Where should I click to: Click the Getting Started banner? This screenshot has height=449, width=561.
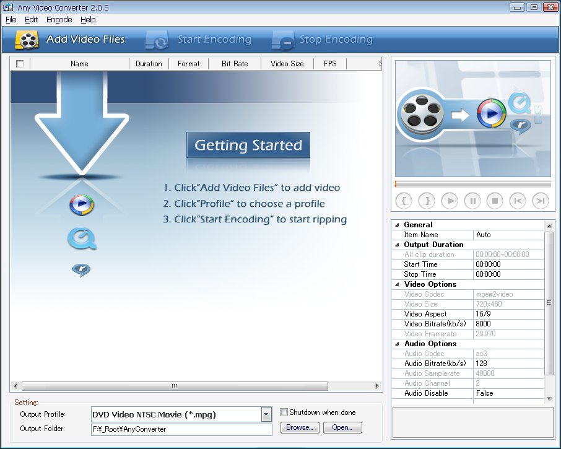248,145
